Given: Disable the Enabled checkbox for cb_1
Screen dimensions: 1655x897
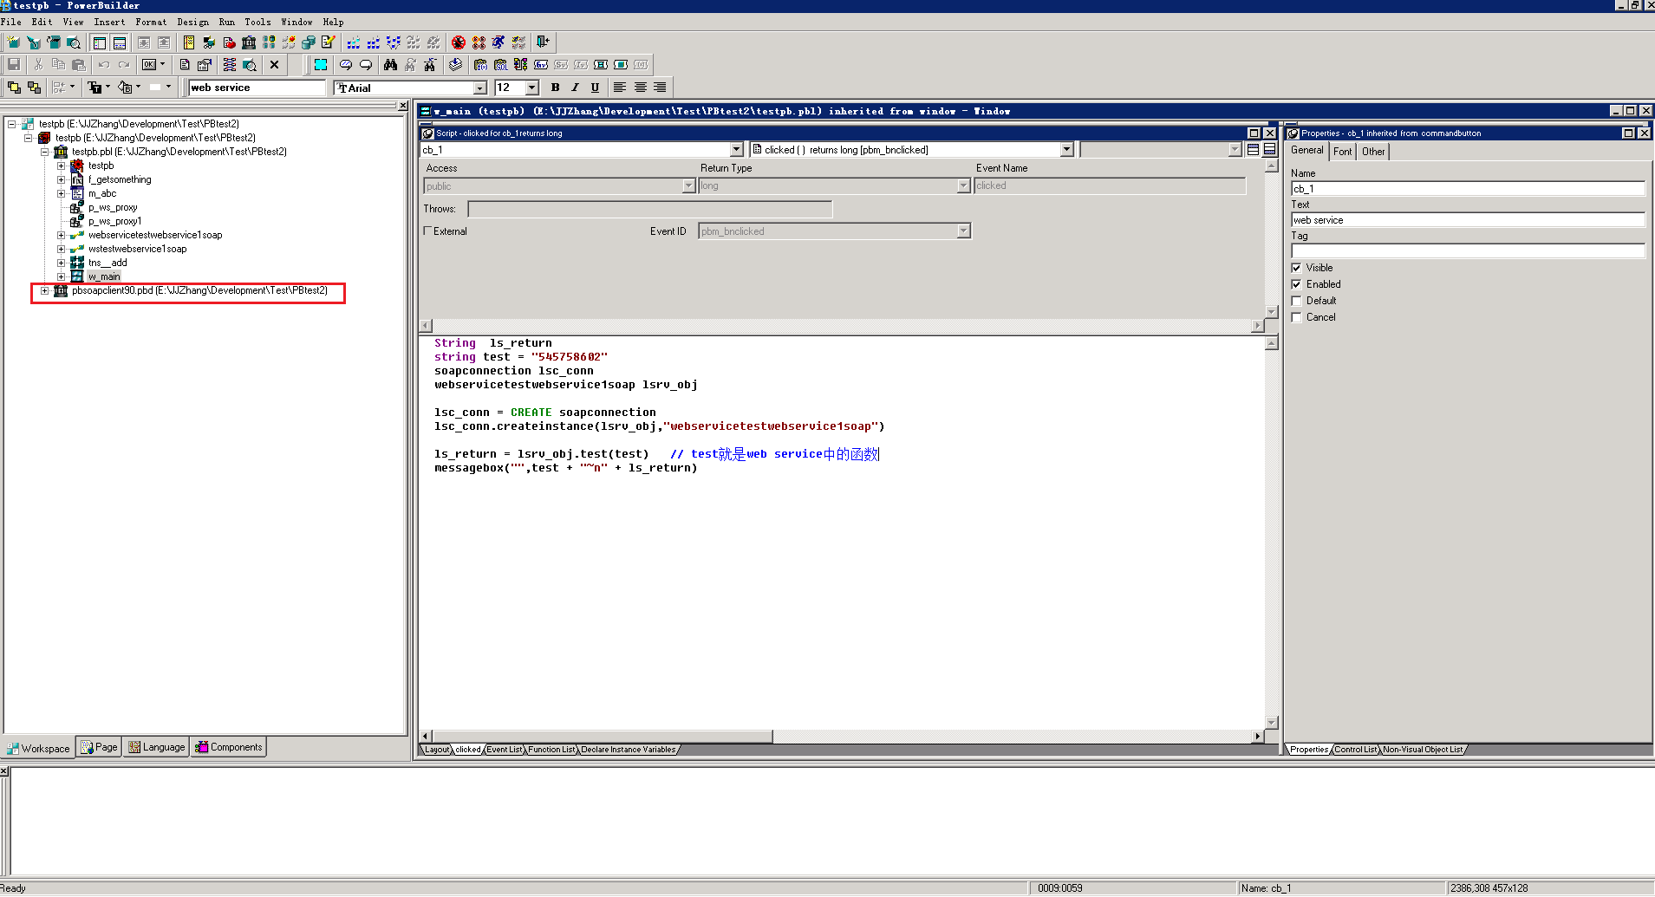Looking at the screenshot, I should pyautogui.click(x=1297, y=283).
